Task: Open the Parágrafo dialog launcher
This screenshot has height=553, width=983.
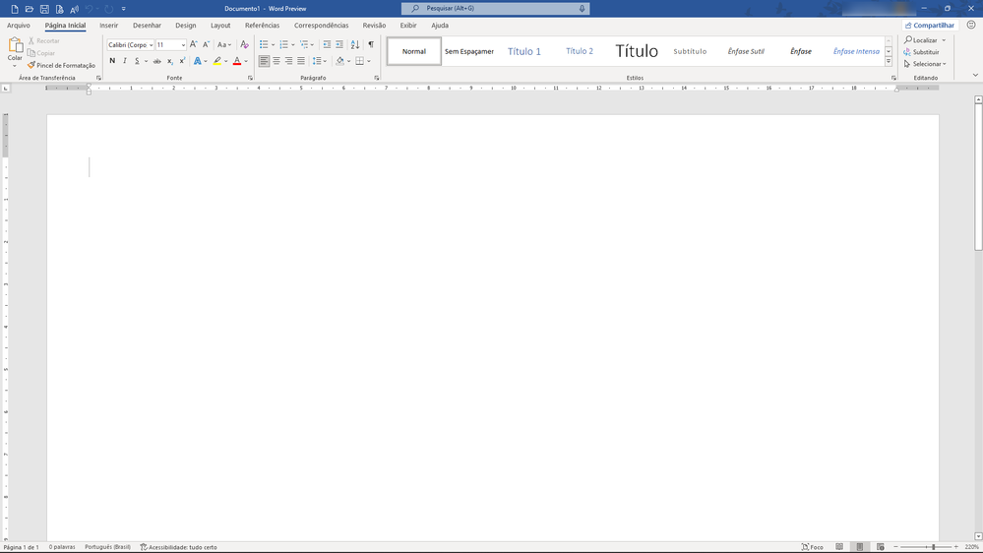Action: [x=377, y=78]
